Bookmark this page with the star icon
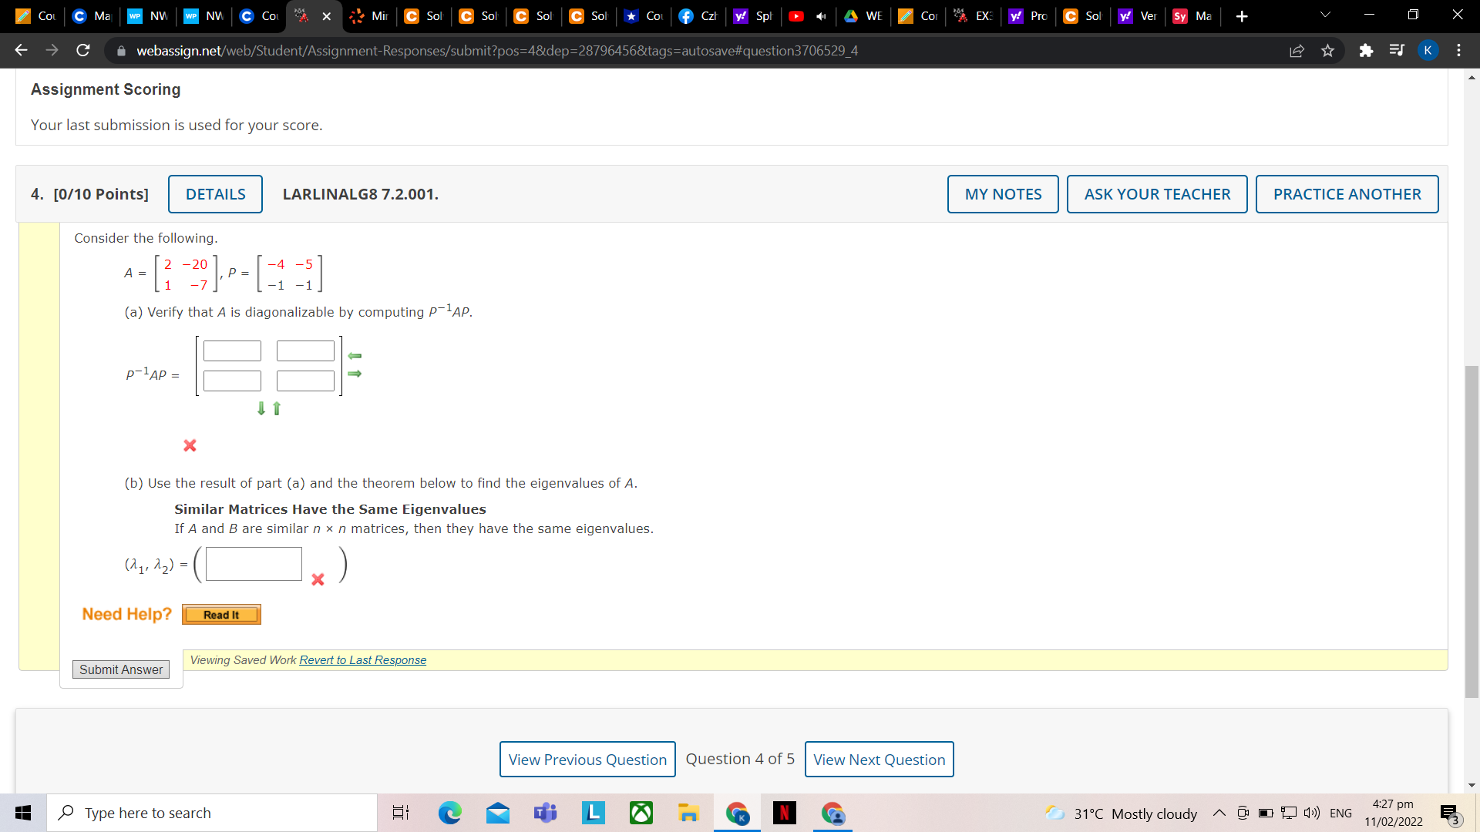 [x=1327, y=51]
